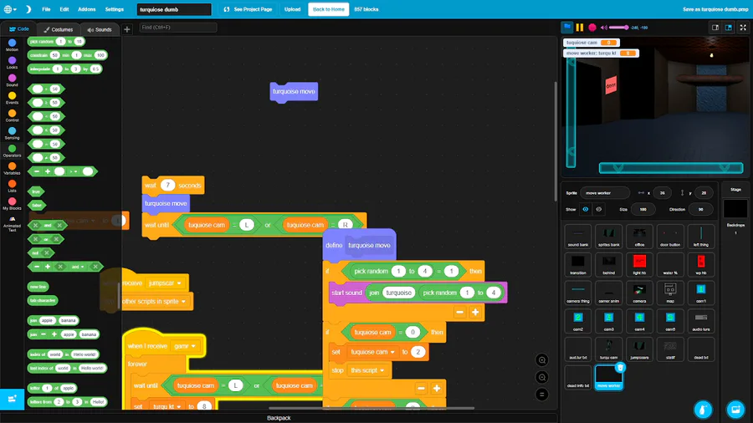Open the game broadcast dropdown
Screen dimensions: 753x423
185,346
